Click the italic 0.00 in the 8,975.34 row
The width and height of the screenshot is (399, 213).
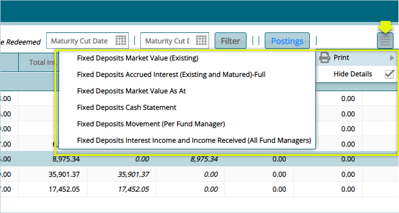[142, 159]
